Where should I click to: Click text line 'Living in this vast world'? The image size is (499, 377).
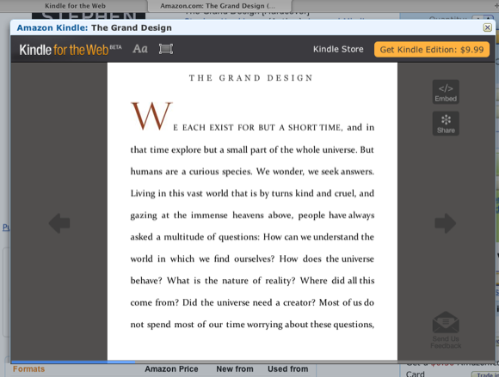[252, 193]
